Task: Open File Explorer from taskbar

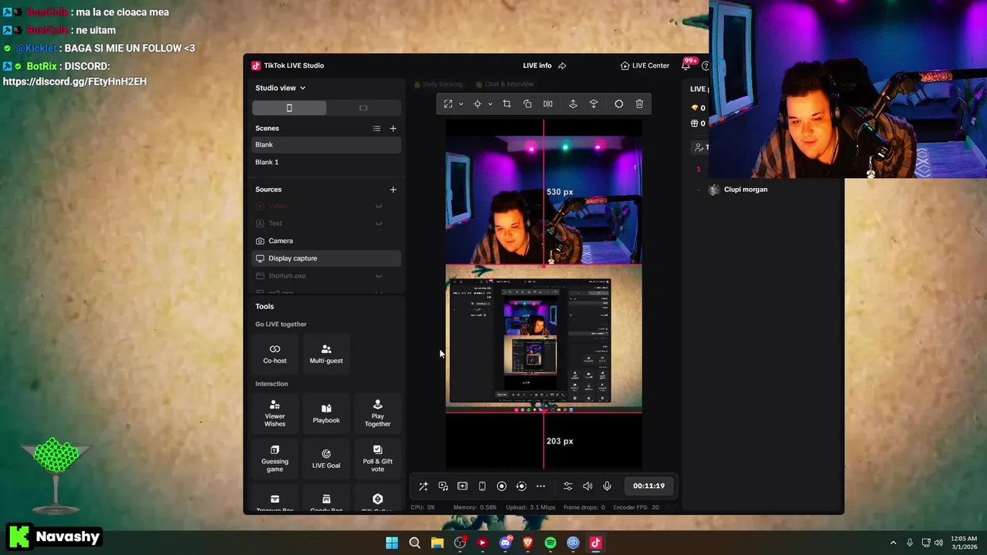Action: point(437,543)
